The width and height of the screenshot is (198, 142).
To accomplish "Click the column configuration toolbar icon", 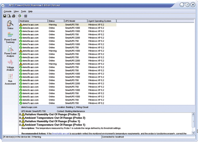I will click(26, 16).
